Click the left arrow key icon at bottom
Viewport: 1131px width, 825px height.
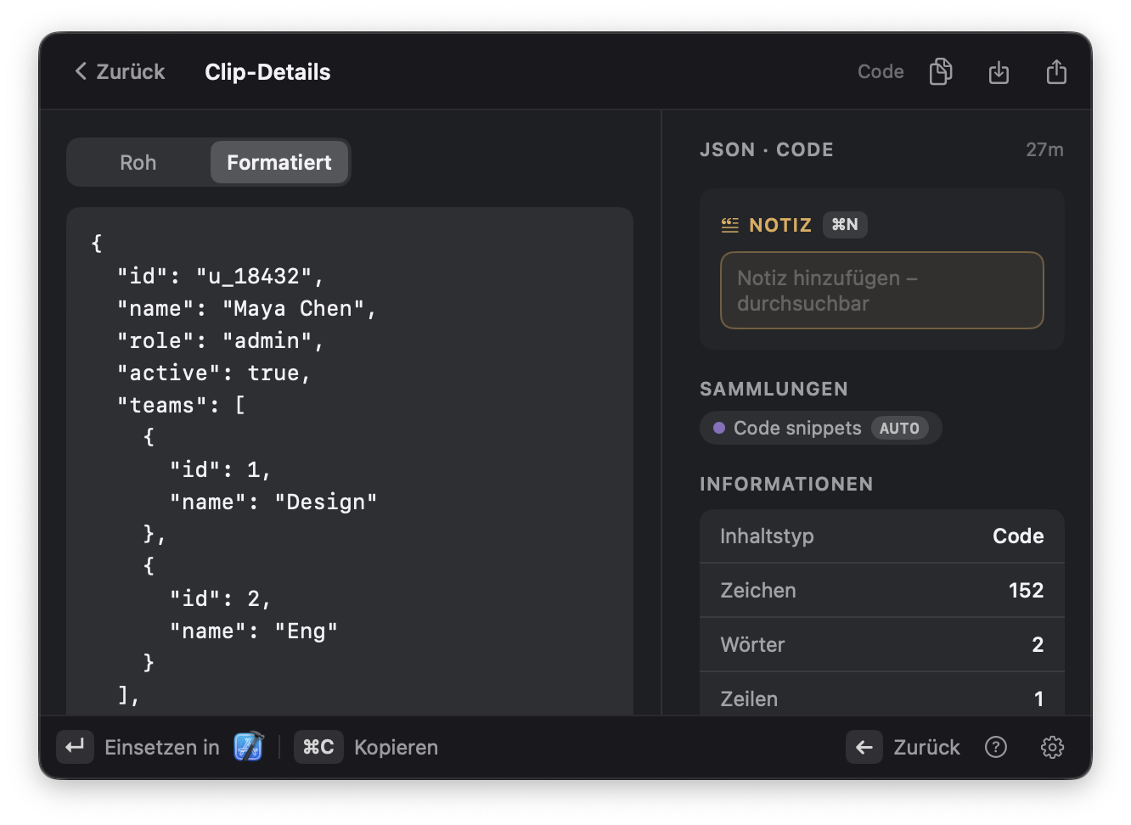[x=864, y=747]
